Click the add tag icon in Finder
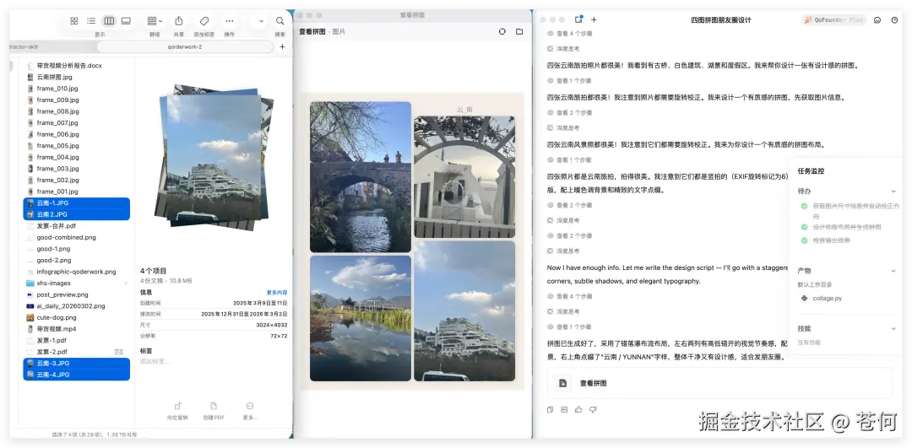 pos(204,21)
